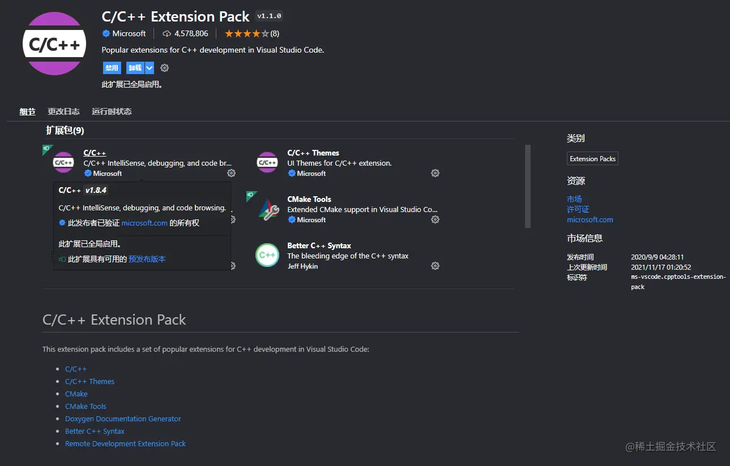Click the 禁用 disable button

point(112,68)
